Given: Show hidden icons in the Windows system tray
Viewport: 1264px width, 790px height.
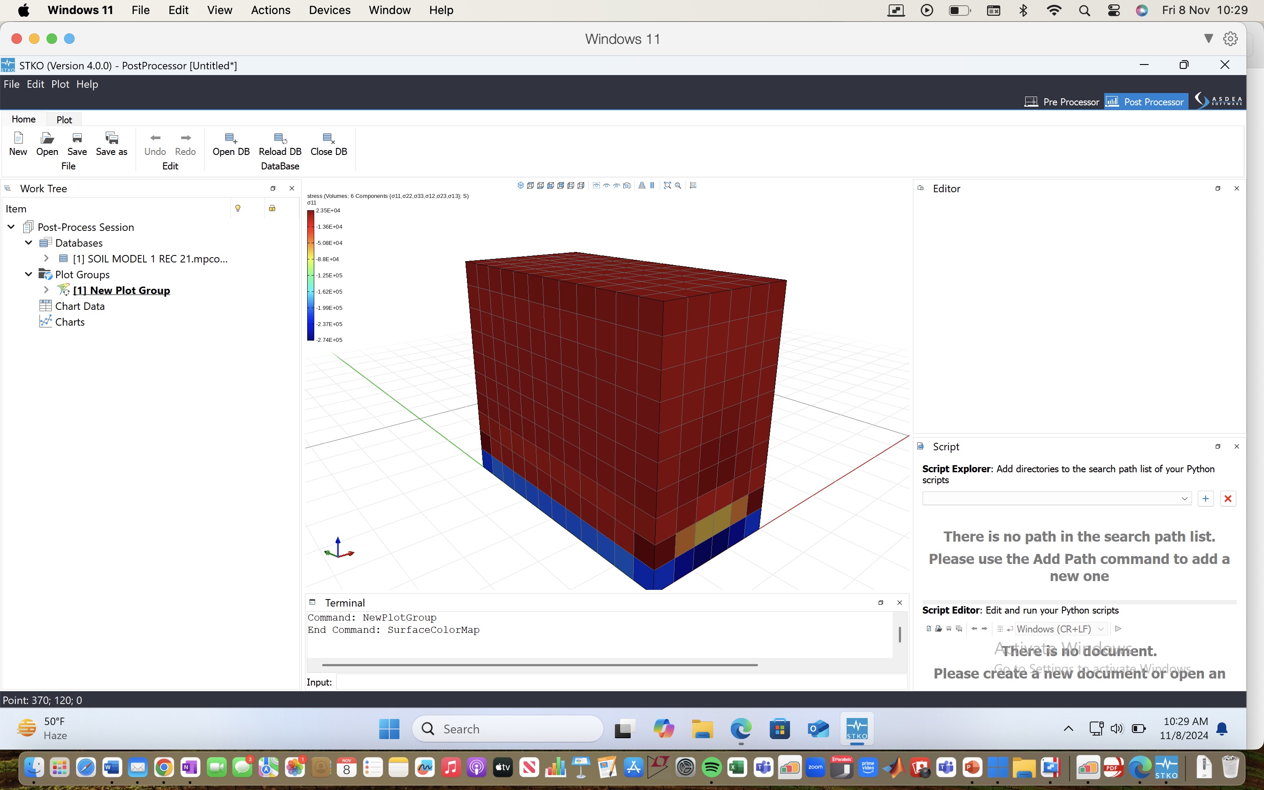Looking at the screenshot, I should 1068,729.
